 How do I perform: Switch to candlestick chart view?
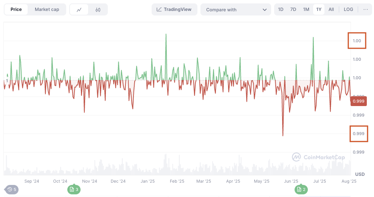click(98, 9)
